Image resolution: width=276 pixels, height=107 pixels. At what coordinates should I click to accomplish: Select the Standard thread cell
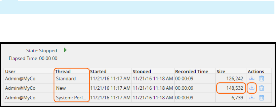pos(66,78)
